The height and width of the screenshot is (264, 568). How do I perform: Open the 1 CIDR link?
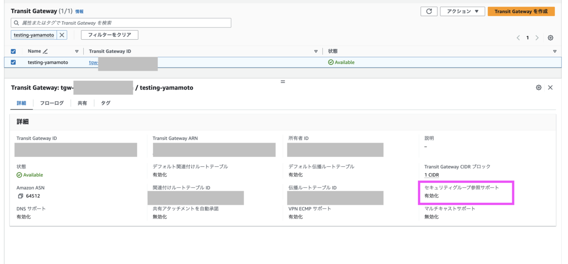tap(432, 175)
